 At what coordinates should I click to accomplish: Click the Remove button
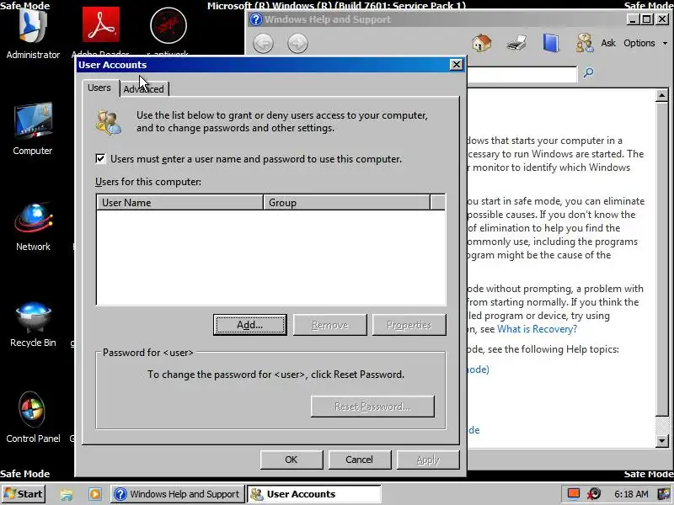click(x=329, y=325)
